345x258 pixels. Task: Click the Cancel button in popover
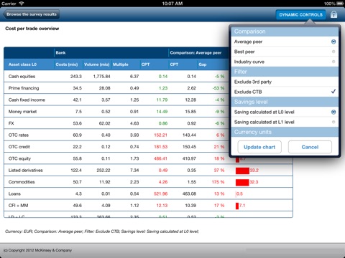(x=310, y=147)
